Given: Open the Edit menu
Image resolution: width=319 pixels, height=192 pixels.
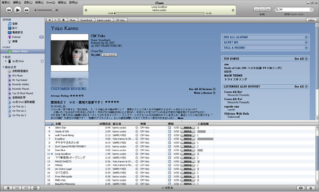Looking at the screenshot, I should [x=16, y=3].
